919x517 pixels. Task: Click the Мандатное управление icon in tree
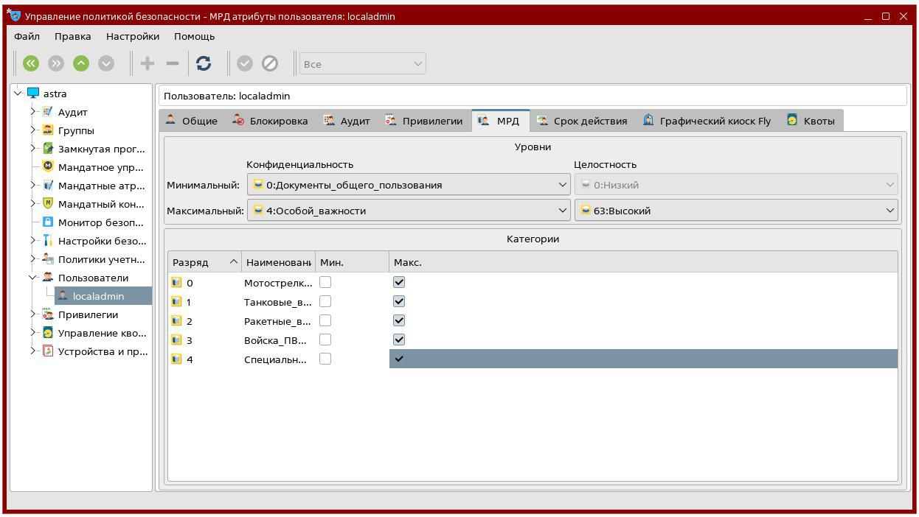[48, 167]
